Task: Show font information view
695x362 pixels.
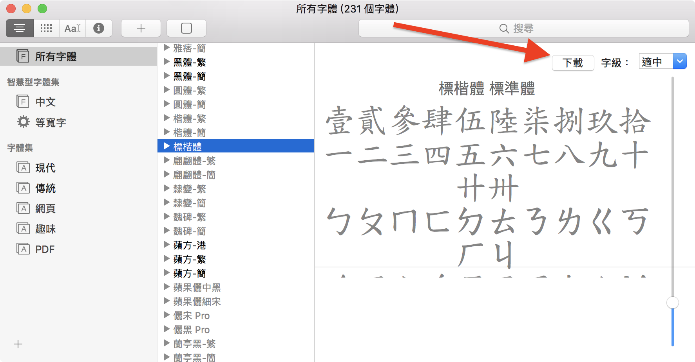Action: point(99,28)
